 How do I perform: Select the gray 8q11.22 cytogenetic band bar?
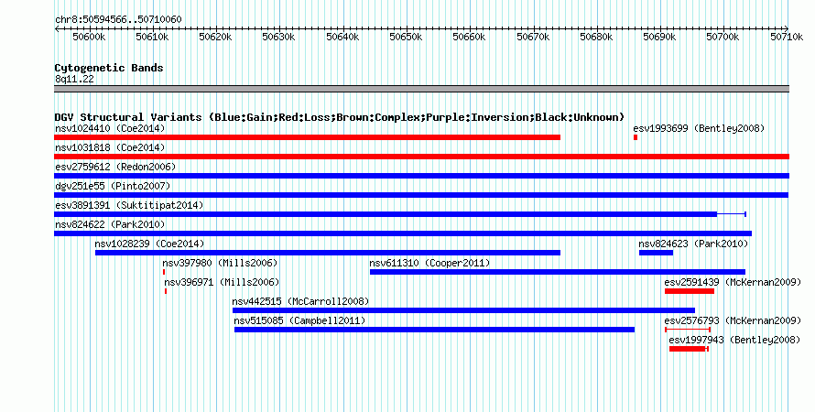[x=421, y=89]
